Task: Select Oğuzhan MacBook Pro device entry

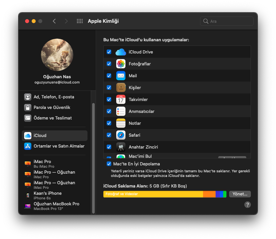Action: (54, 206)
